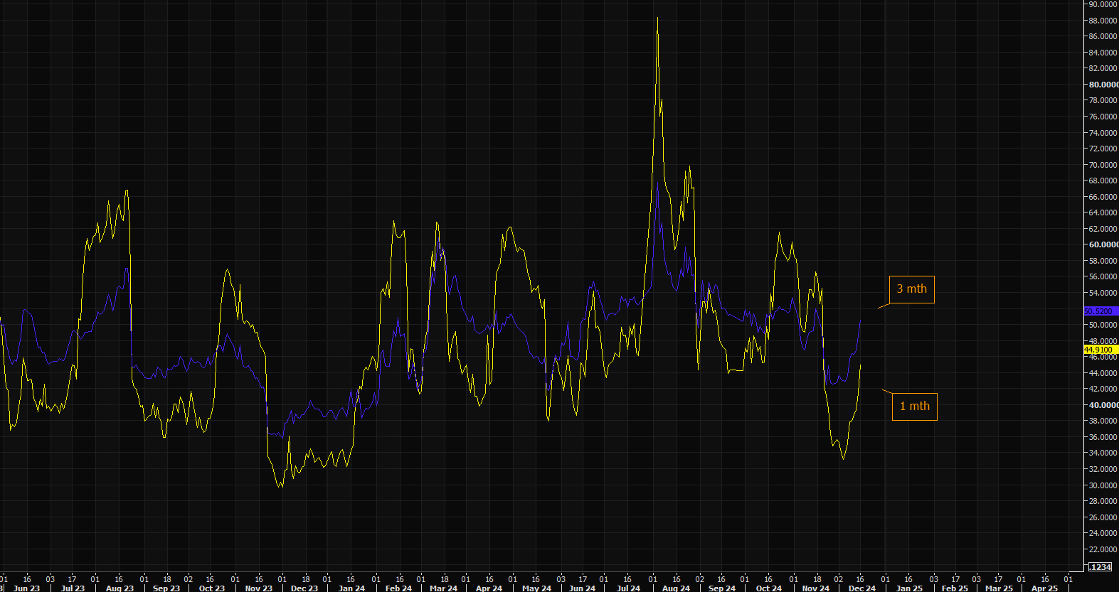Click the Oct 23 month label
Screen dimensions: 1119x592
[211, 588]
